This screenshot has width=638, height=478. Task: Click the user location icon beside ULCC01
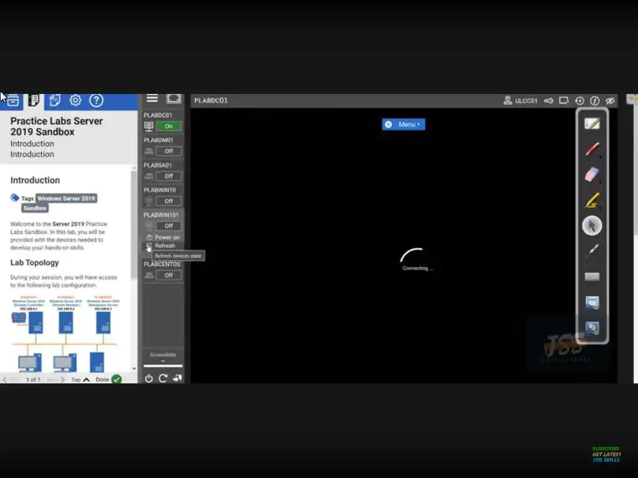[507, 100]
